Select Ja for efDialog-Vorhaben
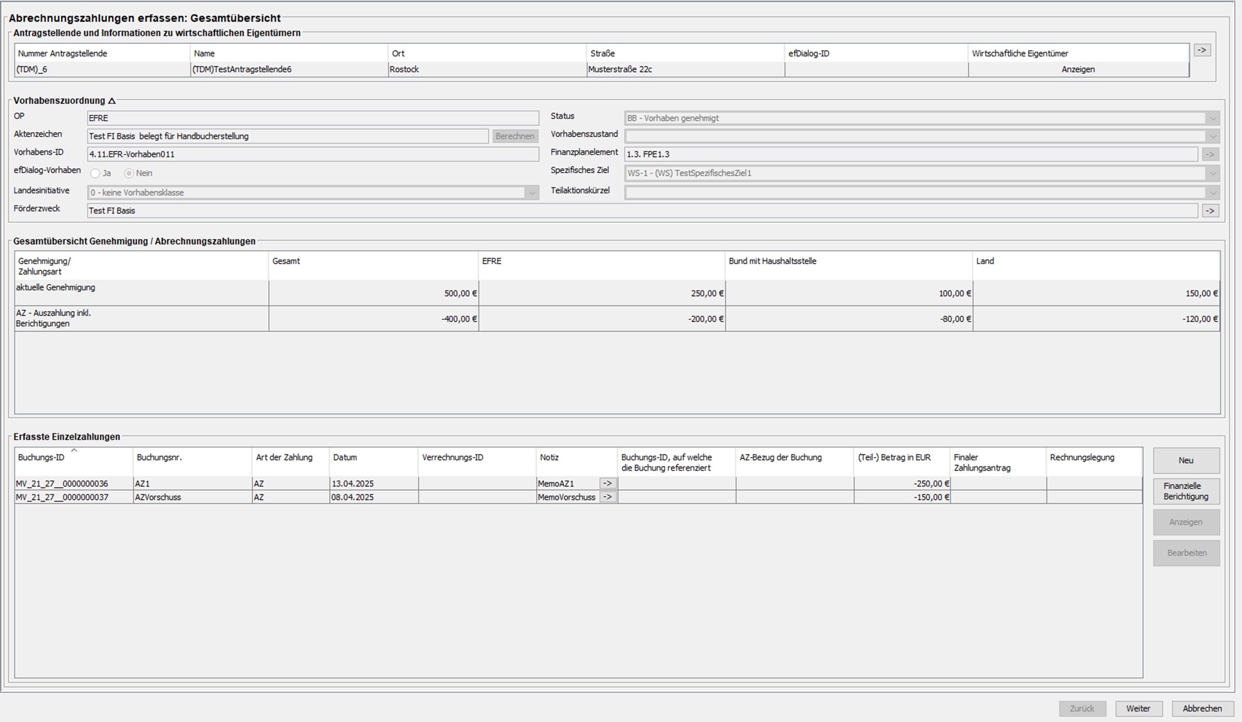This screenshot has width=1242, height=722. coord(96,173)
